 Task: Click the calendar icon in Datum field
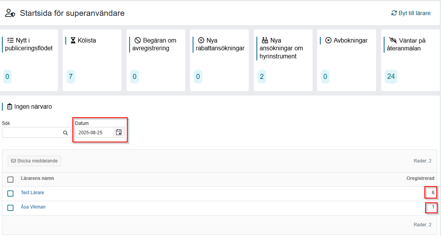[x=119, y=132]
